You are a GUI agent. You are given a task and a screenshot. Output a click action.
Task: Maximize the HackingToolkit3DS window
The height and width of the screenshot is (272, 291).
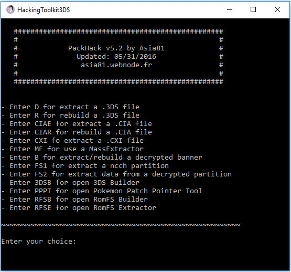click(253, 9)
